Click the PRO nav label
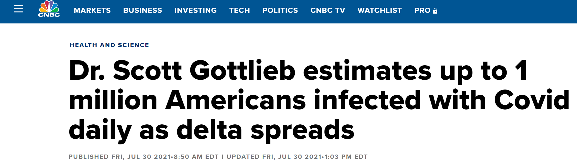The image size is (577, 162). tap(422, 10)
